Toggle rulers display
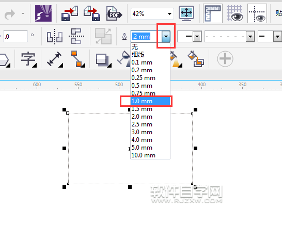Image resolution: width=282 pixels, height=241 pixels. (213, 13)
